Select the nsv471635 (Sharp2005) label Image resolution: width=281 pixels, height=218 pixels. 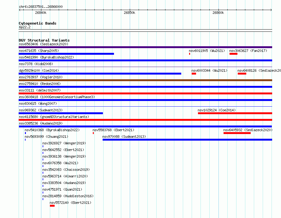[39, 51]
